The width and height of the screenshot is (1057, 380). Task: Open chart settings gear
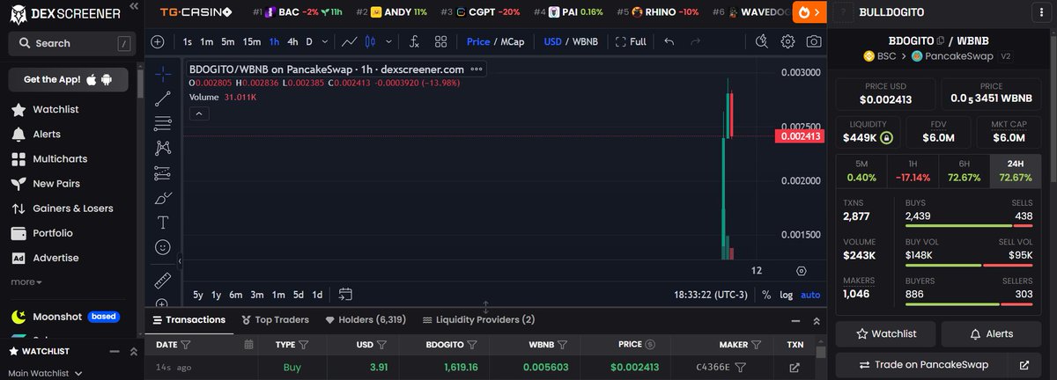click(787, 41)
